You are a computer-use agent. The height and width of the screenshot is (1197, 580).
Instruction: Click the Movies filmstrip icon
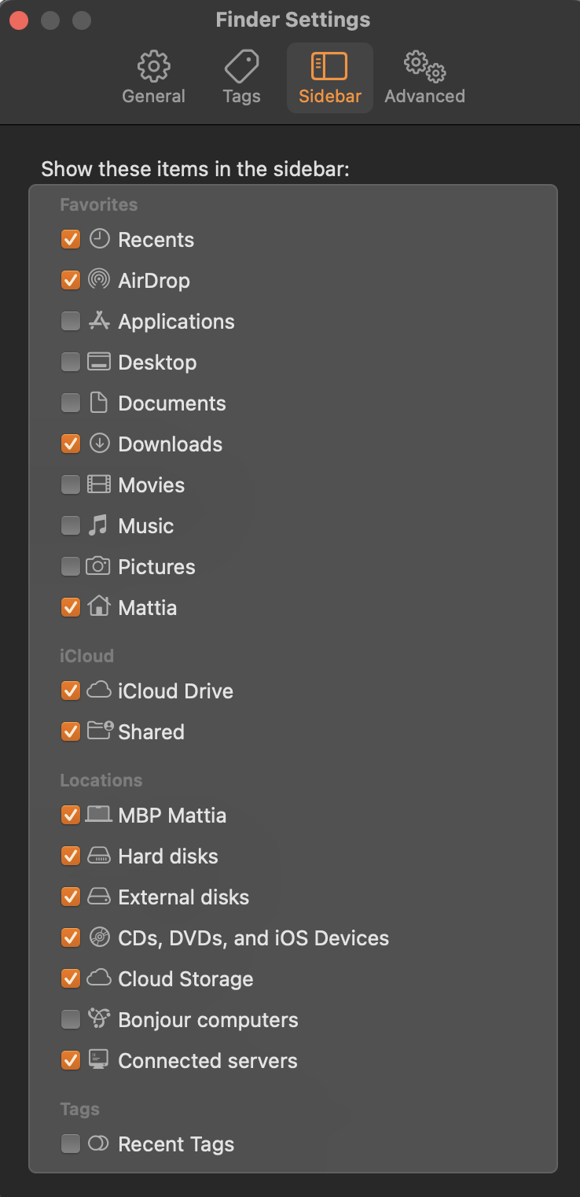pos(99,484)
